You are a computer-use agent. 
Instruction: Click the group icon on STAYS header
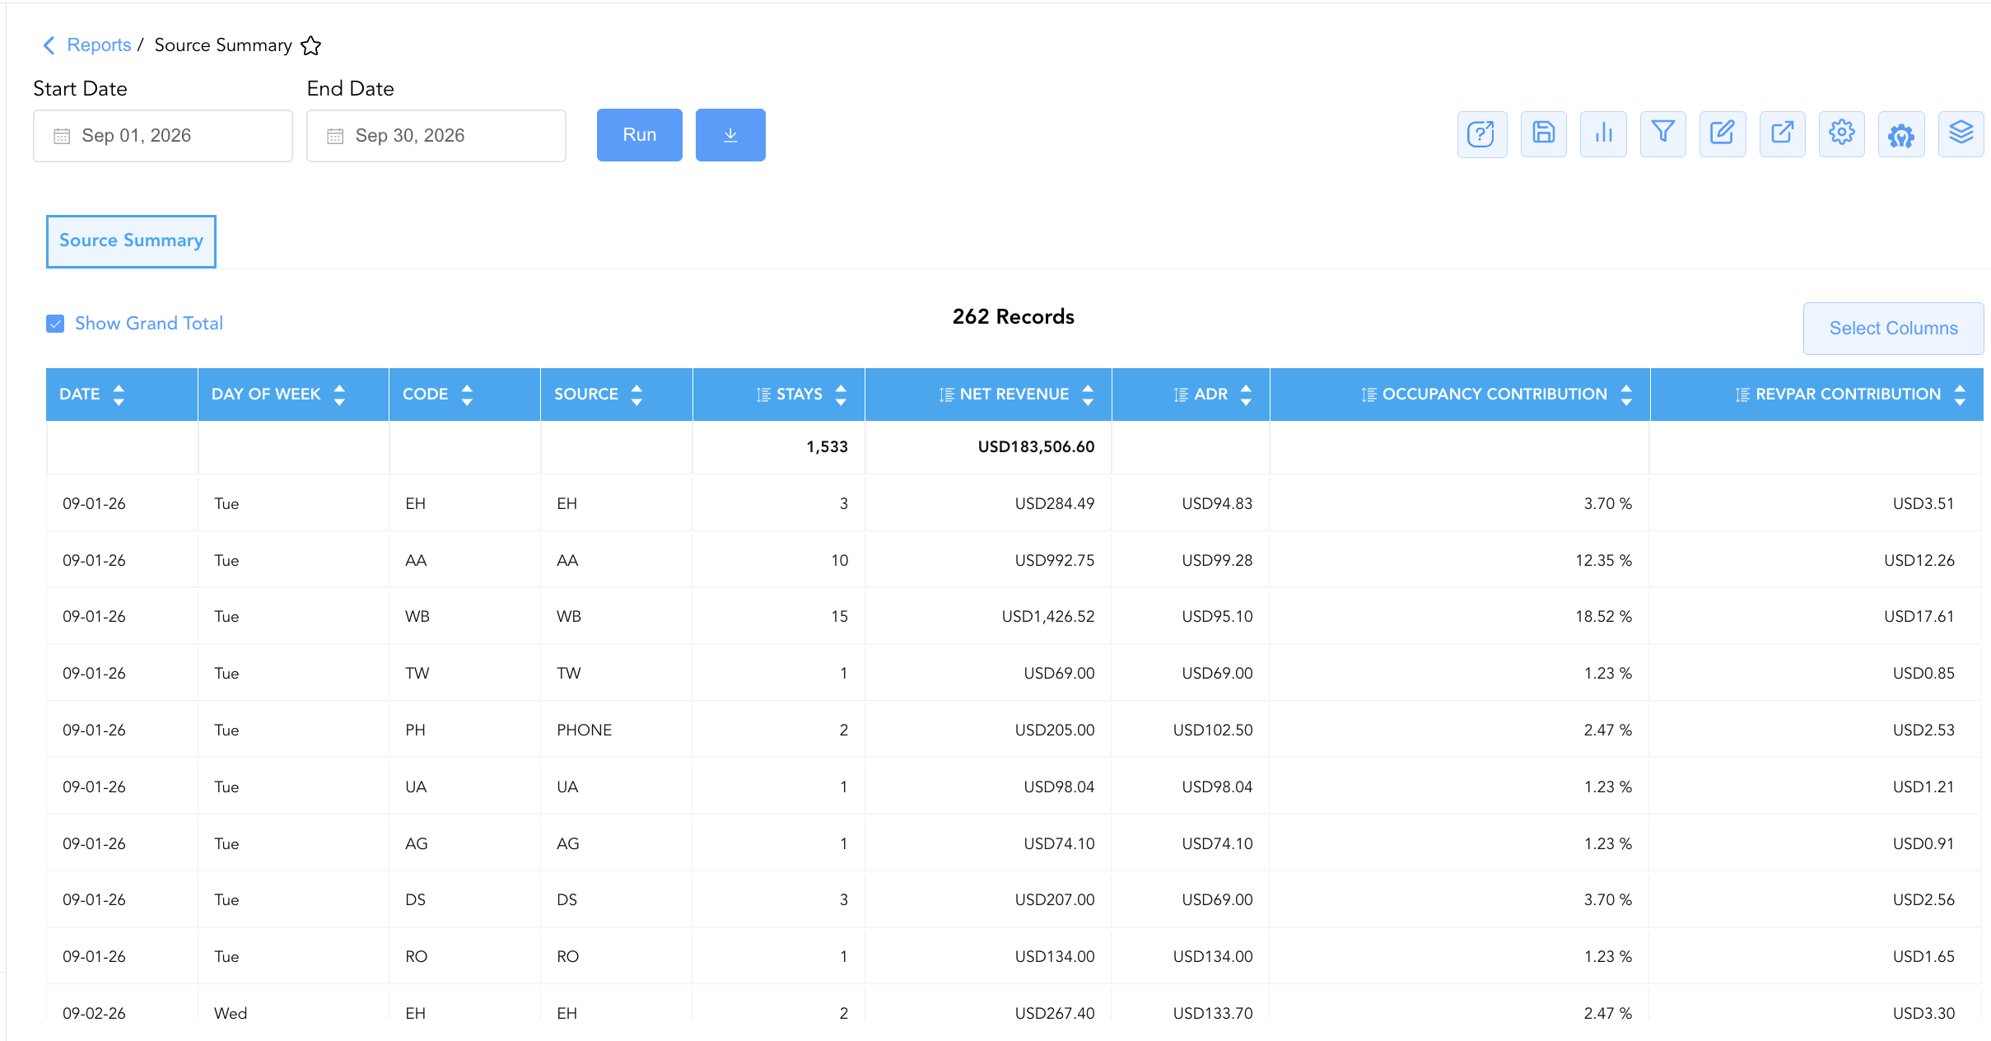point(763,394)
